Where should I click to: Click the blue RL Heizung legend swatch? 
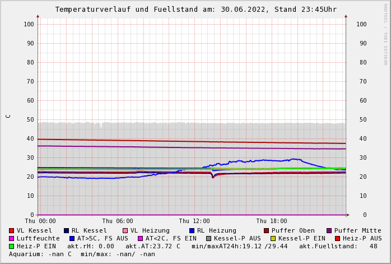click(x=192, y=231)
